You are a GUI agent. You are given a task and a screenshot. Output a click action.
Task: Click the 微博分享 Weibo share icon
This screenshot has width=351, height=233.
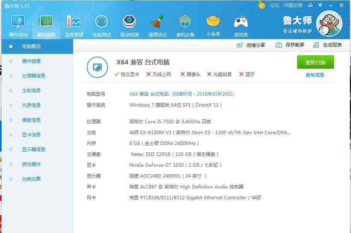click(x=240, y=45)
